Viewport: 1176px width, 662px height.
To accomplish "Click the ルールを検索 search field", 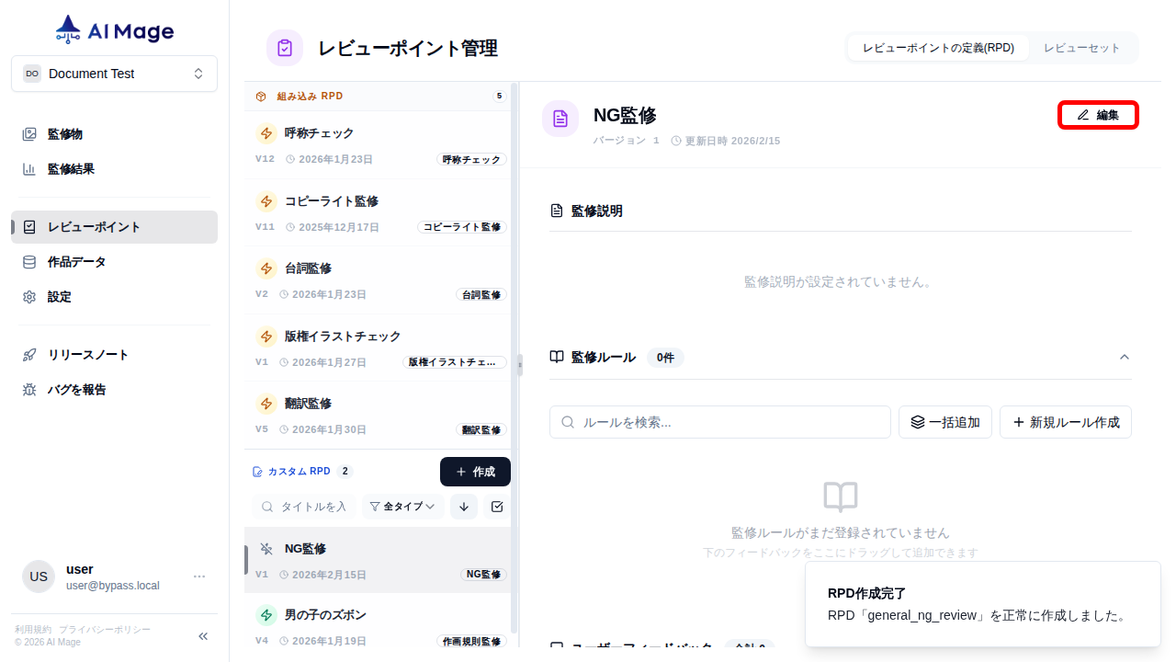I will (x=719, y=422).
